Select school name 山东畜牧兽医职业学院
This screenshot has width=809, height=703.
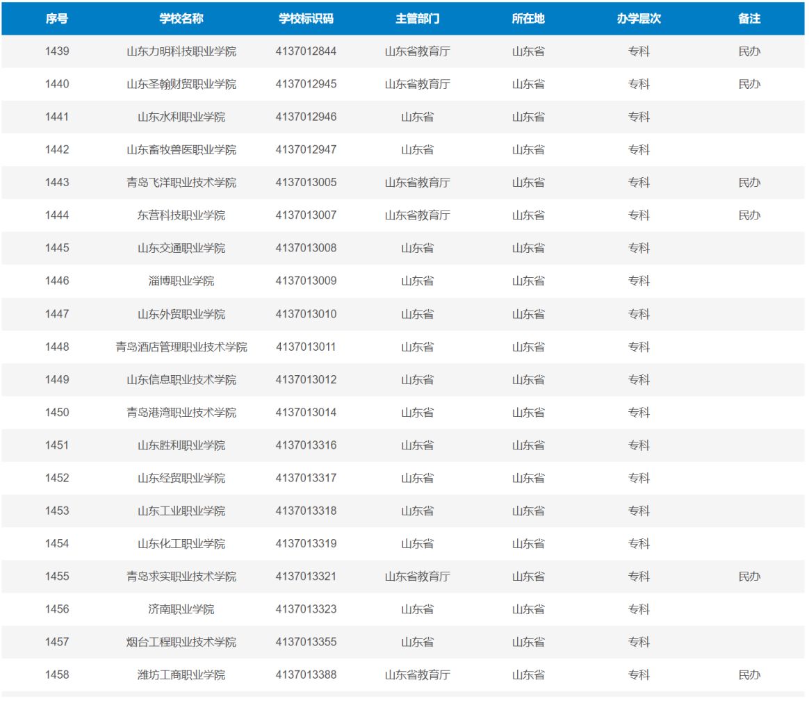coord(181,149)
